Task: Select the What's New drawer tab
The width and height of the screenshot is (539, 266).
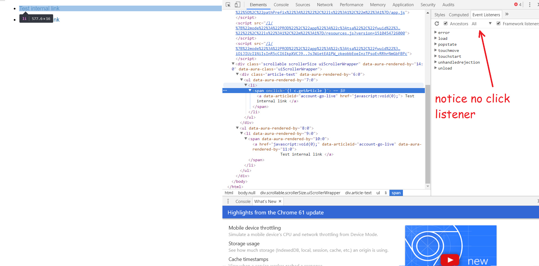Action: pyautogui.click(x=265, y=201)
